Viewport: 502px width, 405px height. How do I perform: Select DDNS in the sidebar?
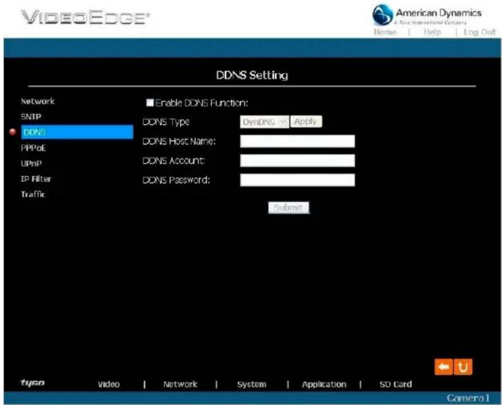(x=77, y=132)
